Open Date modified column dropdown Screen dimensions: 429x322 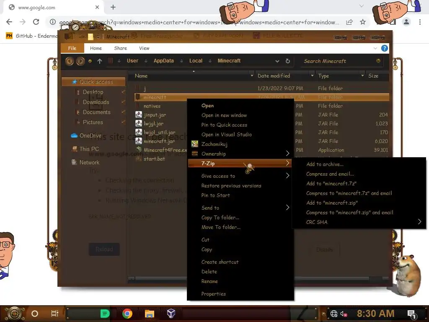[x=312, y=75]
